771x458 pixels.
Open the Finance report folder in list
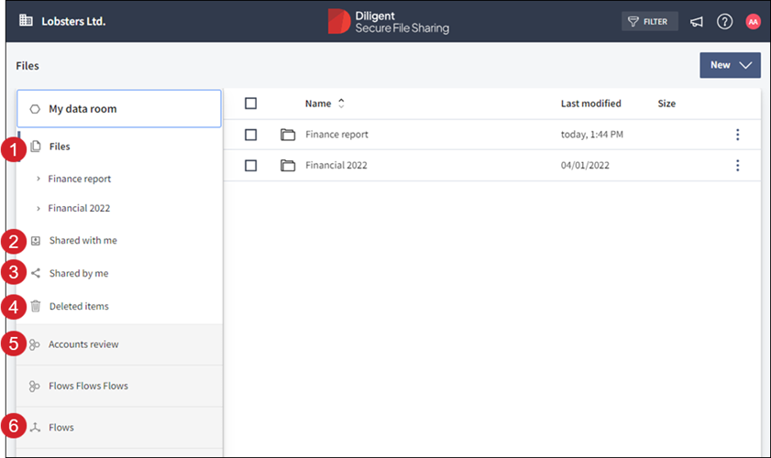(x=336, y=135)
